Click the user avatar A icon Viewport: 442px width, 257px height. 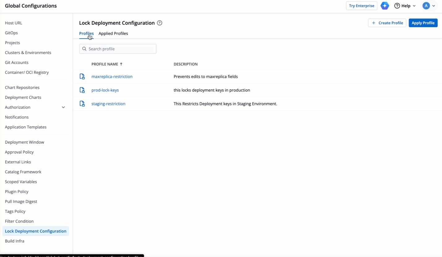[426, 6]
